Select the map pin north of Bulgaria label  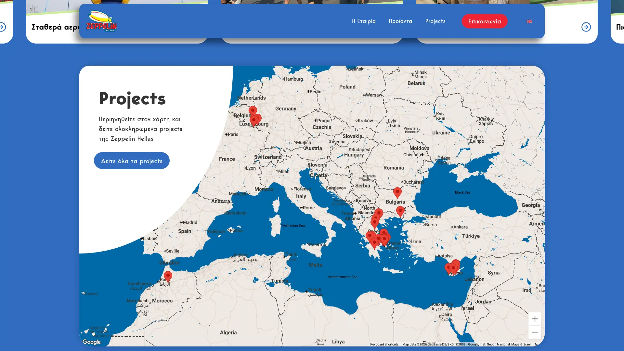click(397, 192)
